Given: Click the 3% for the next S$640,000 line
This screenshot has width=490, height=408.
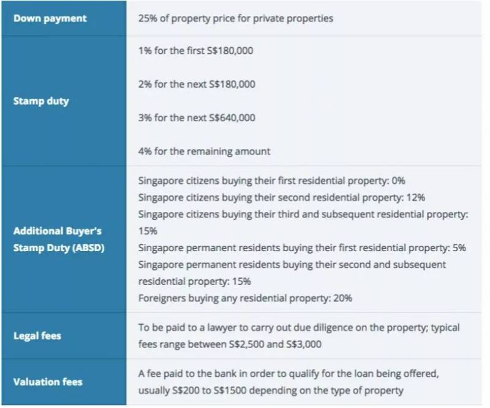Looking at the screenshot, I should coord(197,118).
